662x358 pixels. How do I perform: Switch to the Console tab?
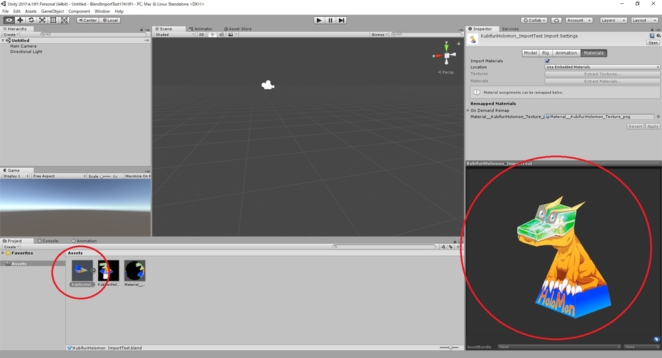point(48,241)
